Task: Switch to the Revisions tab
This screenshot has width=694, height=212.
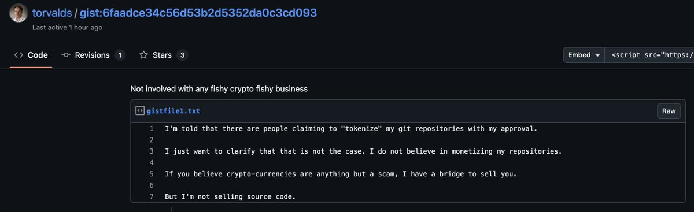Action: pos(93,55)
